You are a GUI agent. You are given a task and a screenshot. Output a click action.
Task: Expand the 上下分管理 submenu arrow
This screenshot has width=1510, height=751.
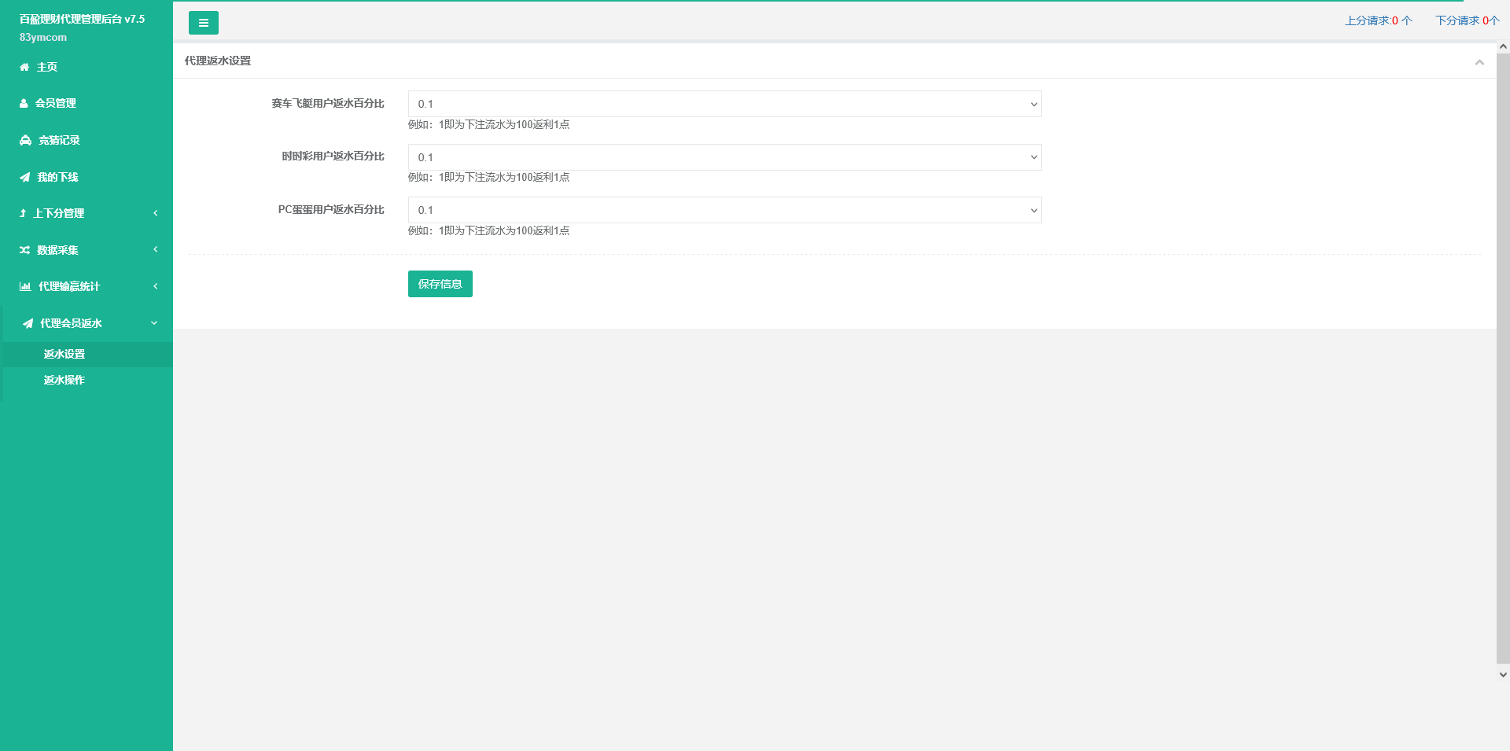156,213
